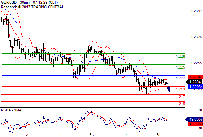Viewport: 203px width, 137px height.
Task: Select the blue 1.222 pivot level label
Action: tap(181, 78)
